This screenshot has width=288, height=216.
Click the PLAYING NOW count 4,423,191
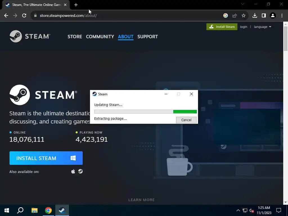click(x=92, y=139)
